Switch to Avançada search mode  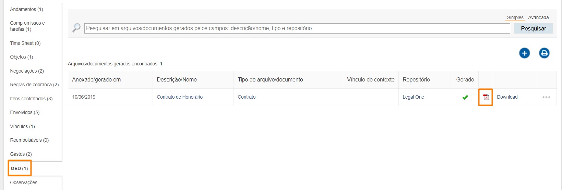click(x=538, y=17)
